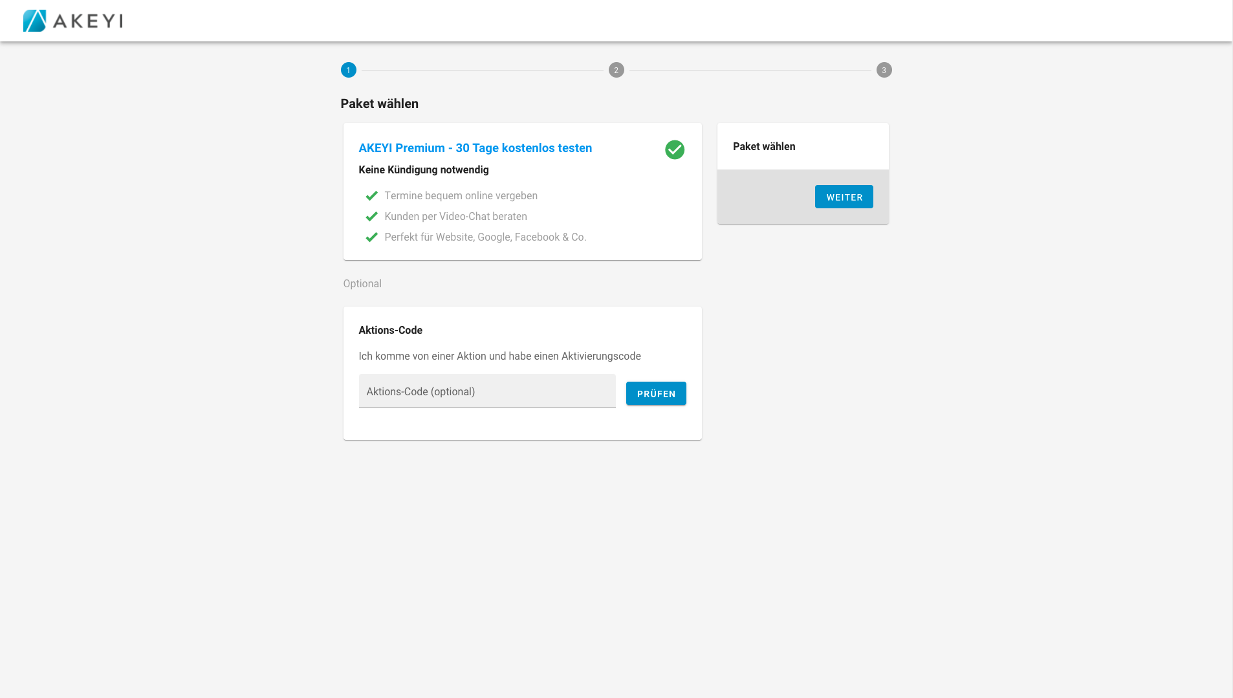
Task: Jump to step 2 in the progress stepper
Action: click(616, 70)
